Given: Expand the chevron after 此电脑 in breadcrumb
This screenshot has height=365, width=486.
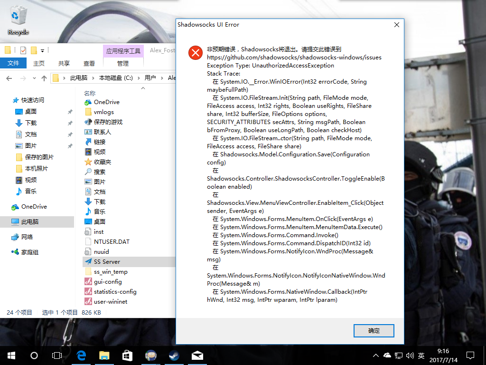Looking at the screenshot, I should (93, 78).
